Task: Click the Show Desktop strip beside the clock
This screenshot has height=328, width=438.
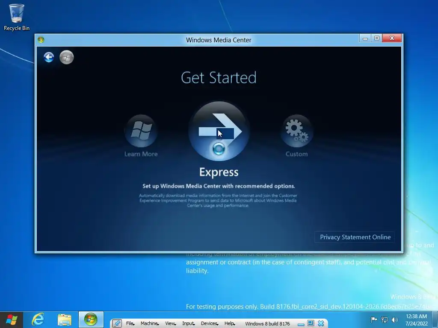Action: point(435,319)
